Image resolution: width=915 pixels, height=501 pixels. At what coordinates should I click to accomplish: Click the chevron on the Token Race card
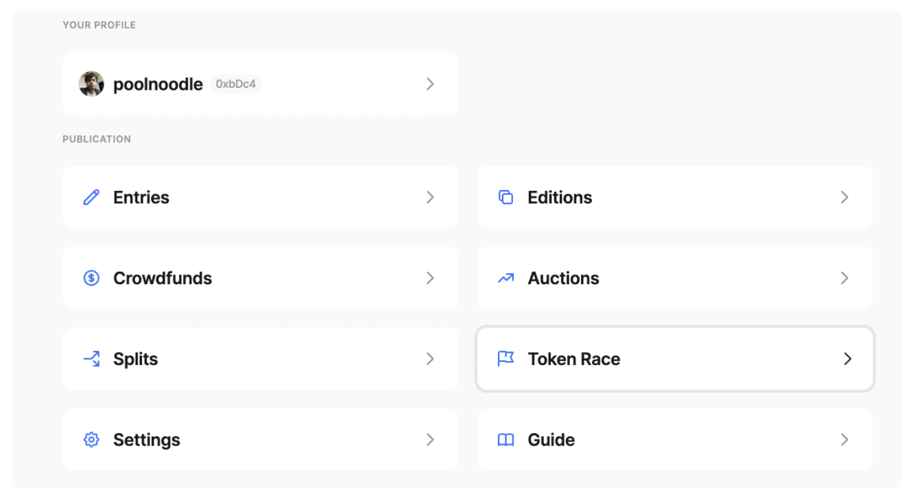click(848, 359)
